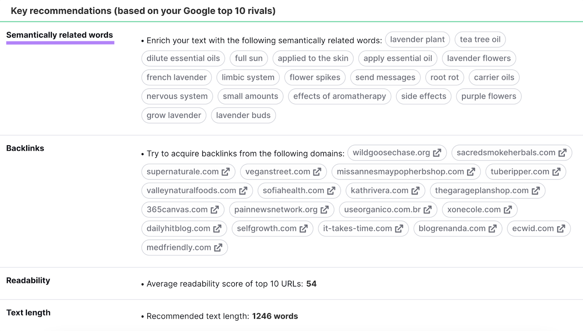Image resolution: width=583 pixels, height=331 pixels.
Task: Select the lavender plant keyword chip
Action: pos(418,39)
